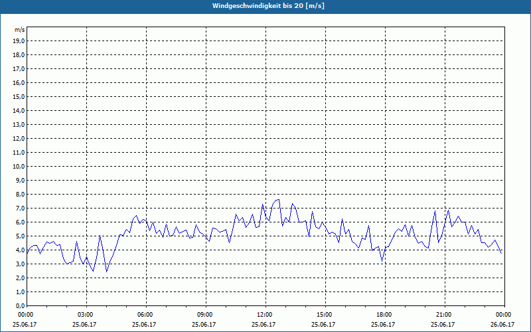Click the 10,0 y-axis label
Screen dimensions: 531x332
[19, 167]
